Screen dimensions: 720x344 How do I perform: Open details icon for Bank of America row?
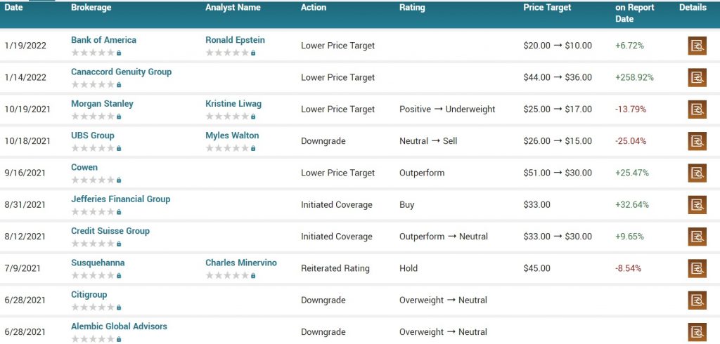697,46
